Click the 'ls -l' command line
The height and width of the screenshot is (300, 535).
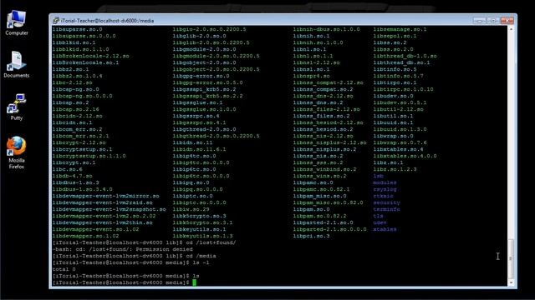(x=130, y=262)
